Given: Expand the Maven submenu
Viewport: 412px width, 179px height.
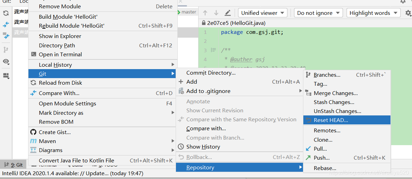Looking at the screenshot, I should point(103,141).
